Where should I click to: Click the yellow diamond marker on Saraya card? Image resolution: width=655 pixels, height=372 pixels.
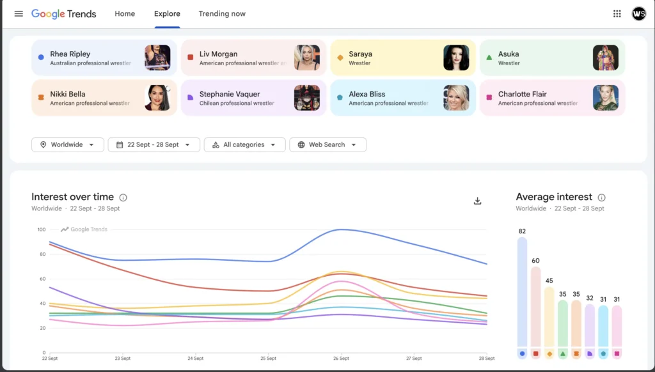coord(340,58)
